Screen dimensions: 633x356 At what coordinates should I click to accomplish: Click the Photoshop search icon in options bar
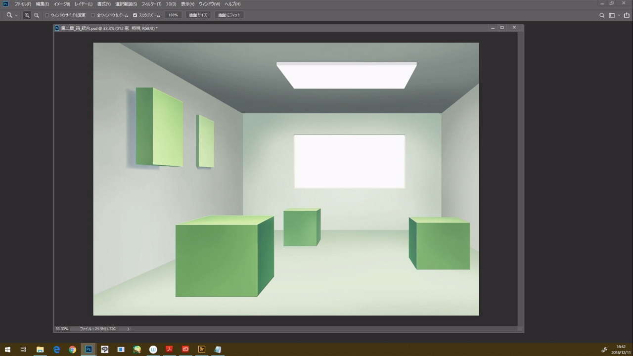(x=602, y=15)
